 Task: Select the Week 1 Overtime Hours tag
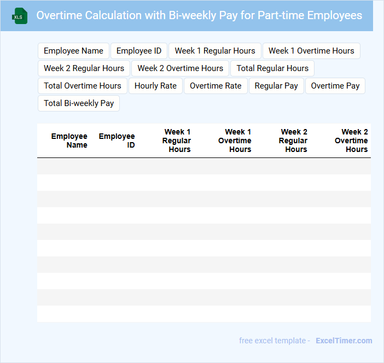[x=311, y=51]
